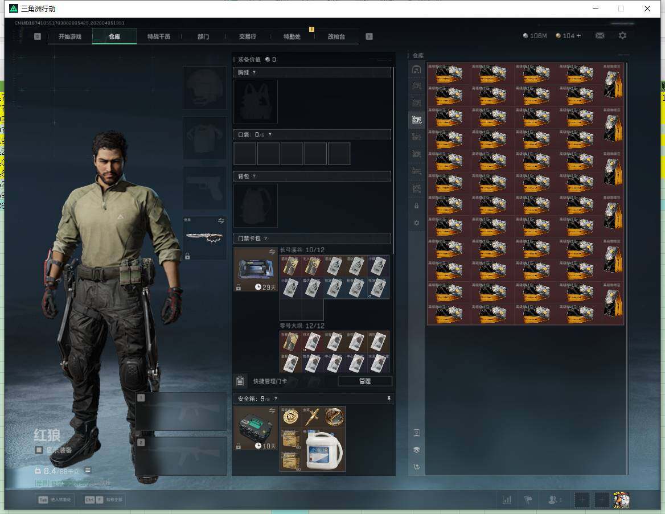Open the 特勤处 tab
This screenshot has width=665, height=514.
pos(292,36)
